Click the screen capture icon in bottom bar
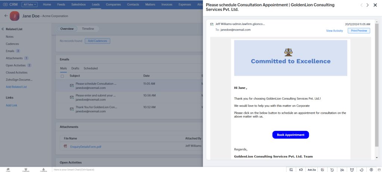The height and width of the screenshot is (172, 382). point(291,170)
